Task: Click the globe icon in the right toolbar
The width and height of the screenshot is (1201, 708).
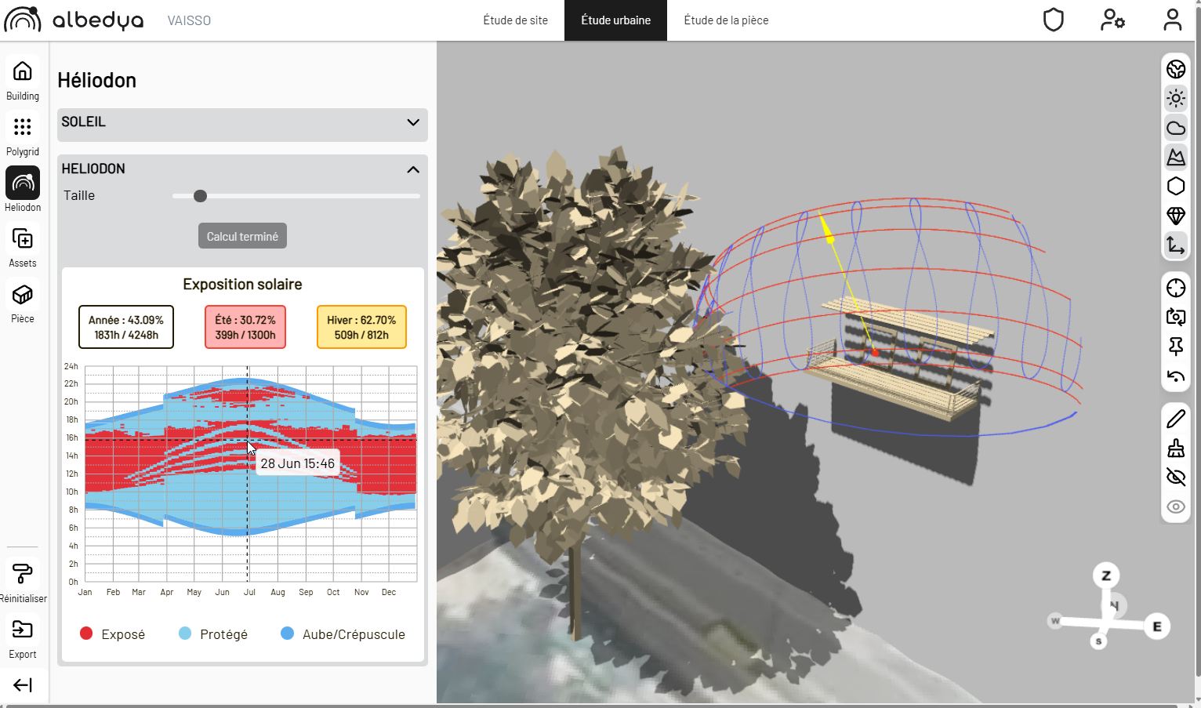Action: pyautogui.click(x=1176, y=69)
